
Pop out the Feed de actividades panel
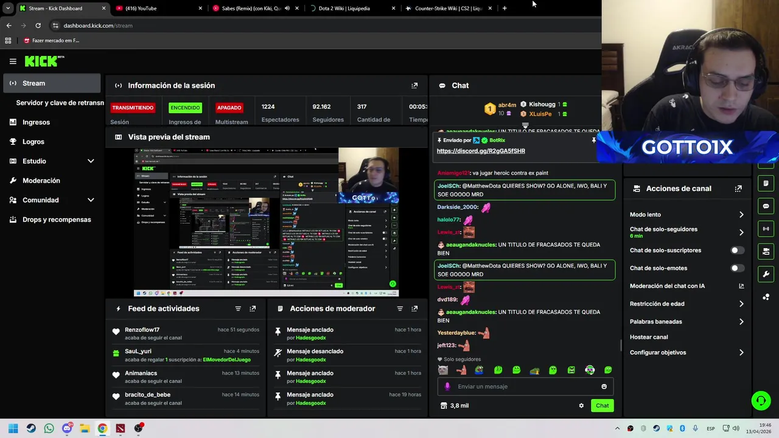pyautogui.click(x=253, y=309)
